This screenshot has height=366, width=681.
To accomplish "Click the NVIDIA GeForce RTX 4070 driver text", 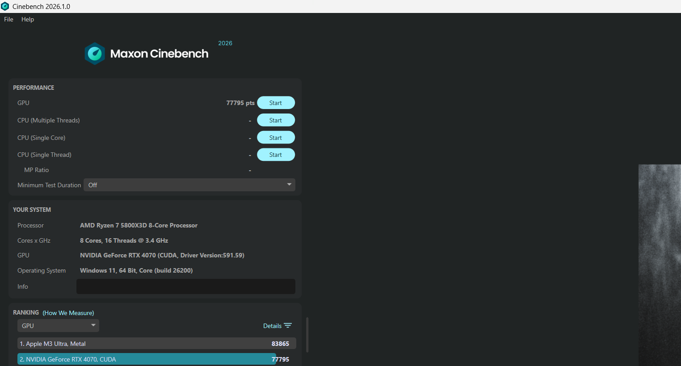I will [162, 255].
